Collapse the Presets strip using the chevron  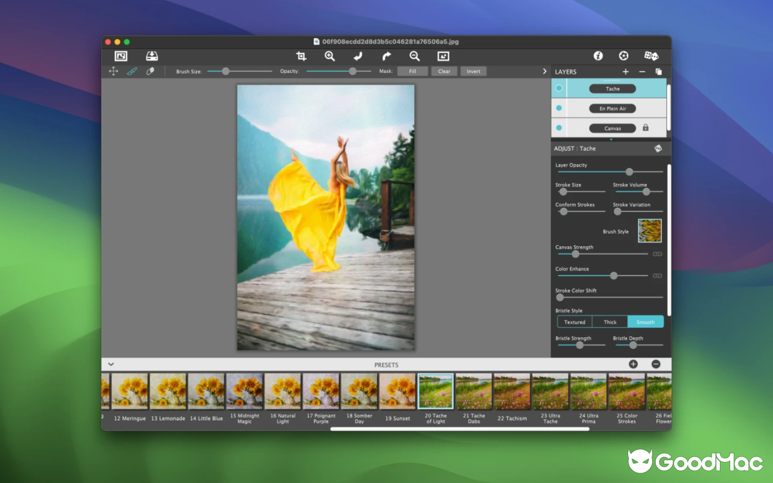(x=111, y=364)
